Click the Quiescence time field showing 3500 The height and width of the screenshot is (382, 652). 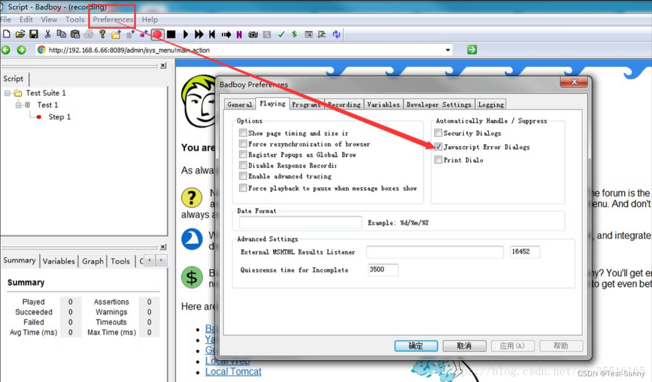pos(383,270)
